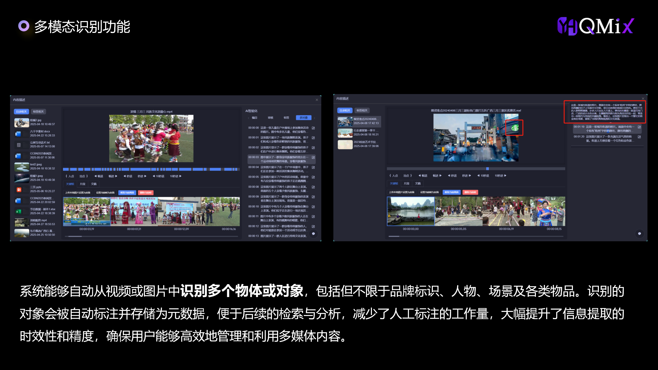
Task: Switch to the 审核 tab in AI智能化
Action: 270,118
